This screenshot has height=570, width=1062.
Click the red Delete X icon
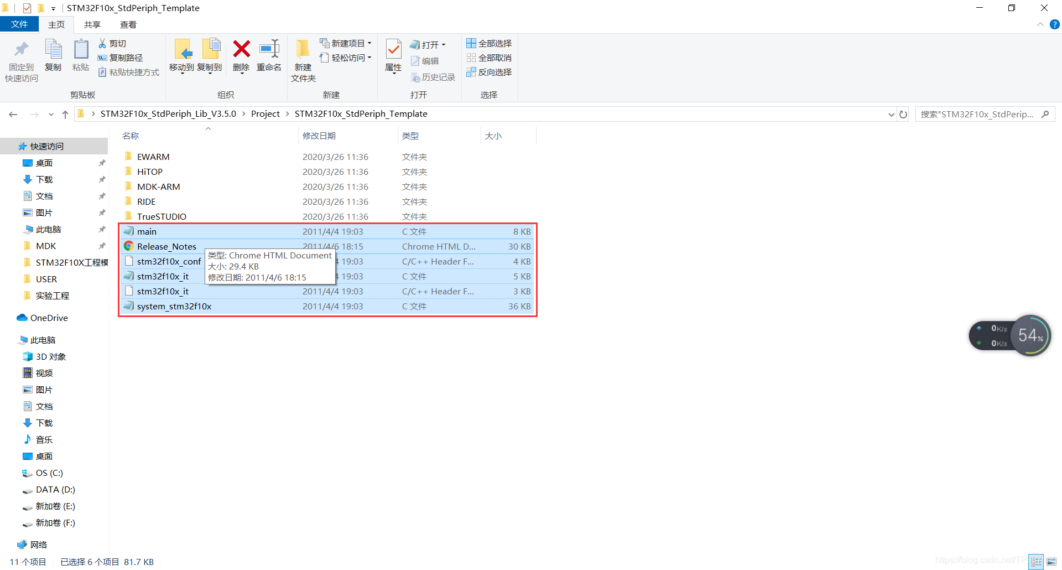[x=241, y=49]
